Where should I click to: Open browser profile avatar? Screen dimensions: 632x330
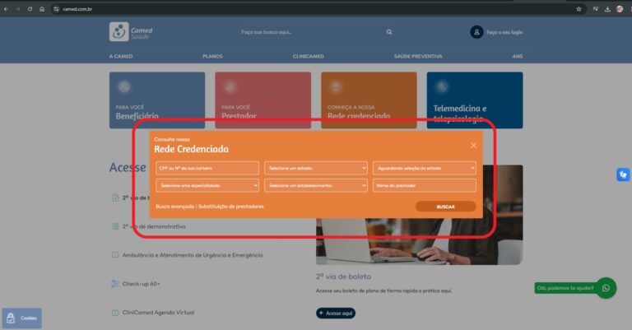[x=620, y=9]
